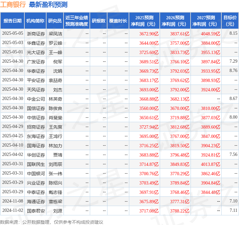Click target price 8.67
This screenshot has height=225, width=239.
pos(233,99)
